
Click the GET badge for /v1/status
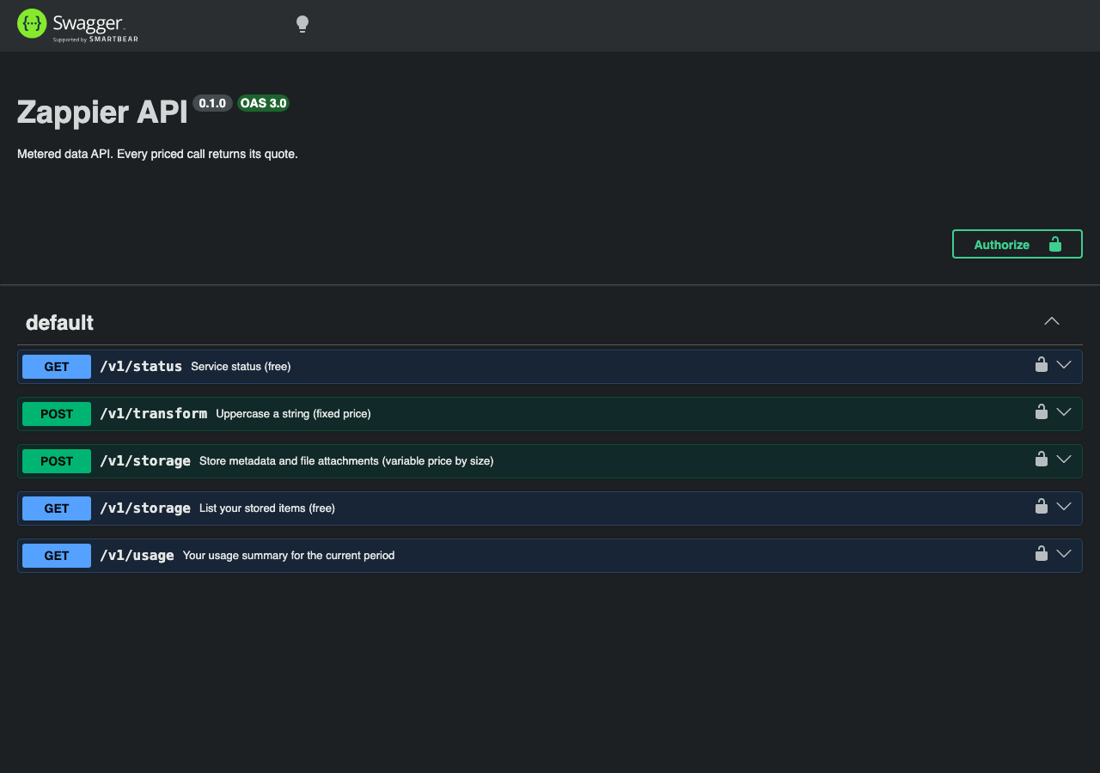57,367
